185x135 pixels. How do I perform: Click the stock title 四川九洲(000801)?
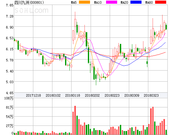point(29,2)
